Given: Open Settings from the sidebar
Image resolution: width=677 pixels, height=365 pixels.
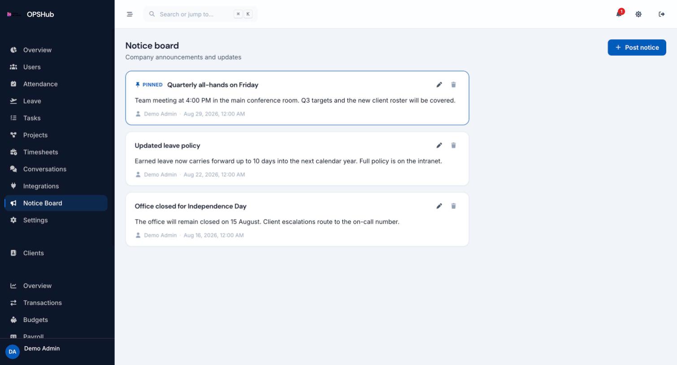Looking at the screenshot, I should [56, 220].
